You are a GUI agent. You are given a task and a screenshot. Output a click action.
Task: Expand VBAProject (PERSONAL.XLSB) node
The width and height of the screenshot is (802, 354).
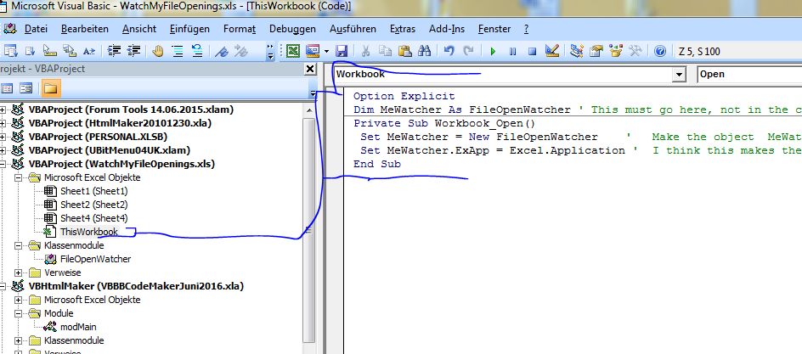click(x=2, y=137)
